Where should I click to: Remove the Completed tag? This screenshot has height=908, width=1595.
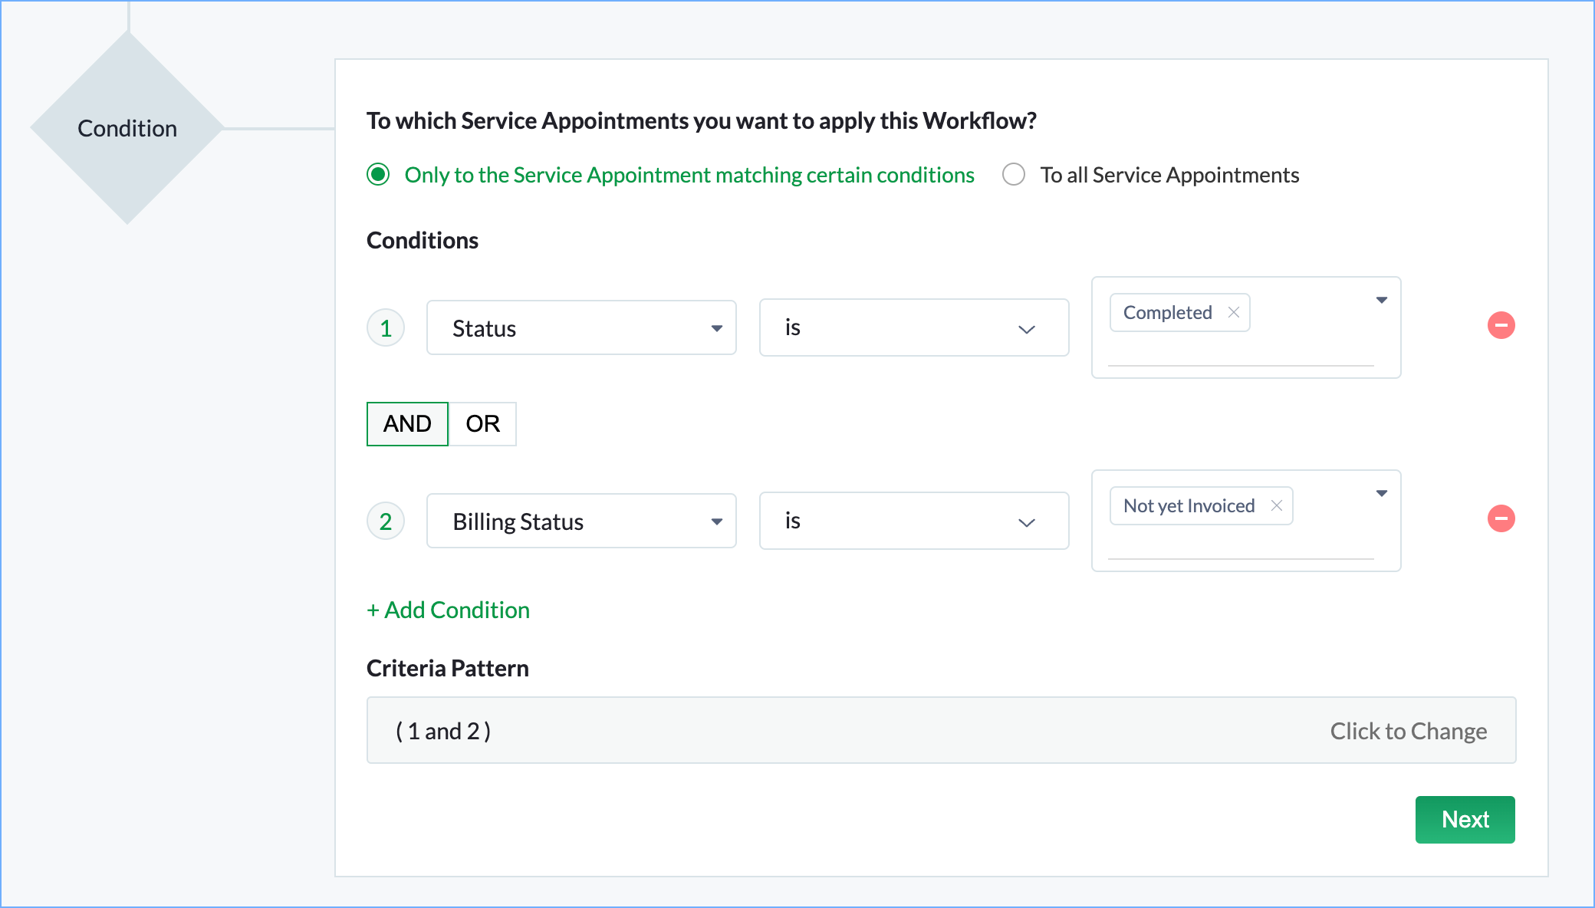(1234, 312)
